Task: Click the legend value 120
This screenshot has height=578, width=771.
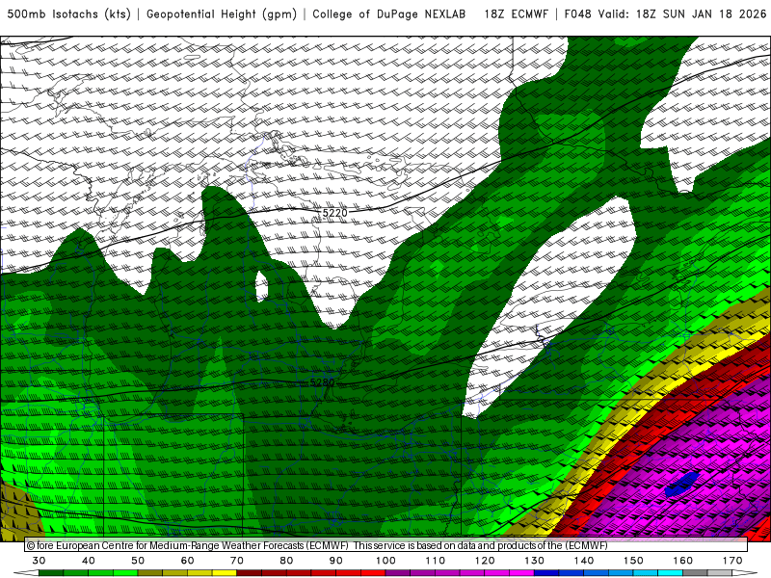Action: pos(485,561)
